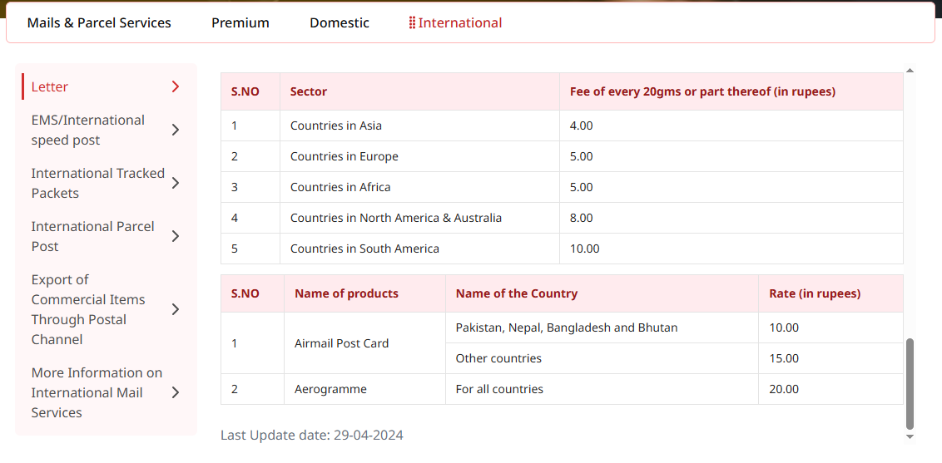Go to International Tracked Packets
The image size is (942, 463).
[x=97, y=183]
